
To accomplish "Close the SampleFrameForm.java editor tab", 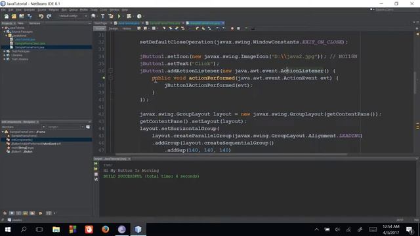I will point(223,24).
